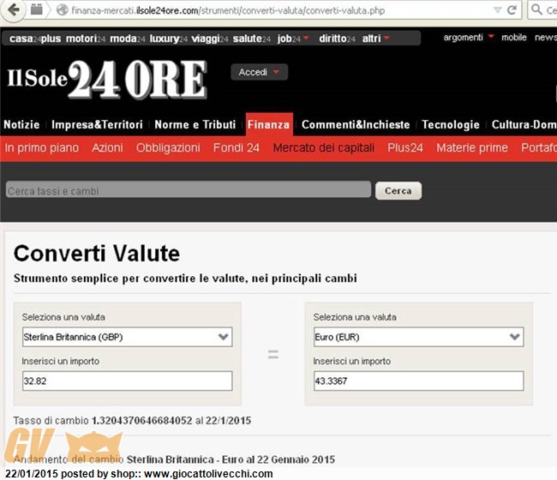Click the reload page icon
Image resolution: width=557 pixels, height=480 pixels.
coord(512,10)
